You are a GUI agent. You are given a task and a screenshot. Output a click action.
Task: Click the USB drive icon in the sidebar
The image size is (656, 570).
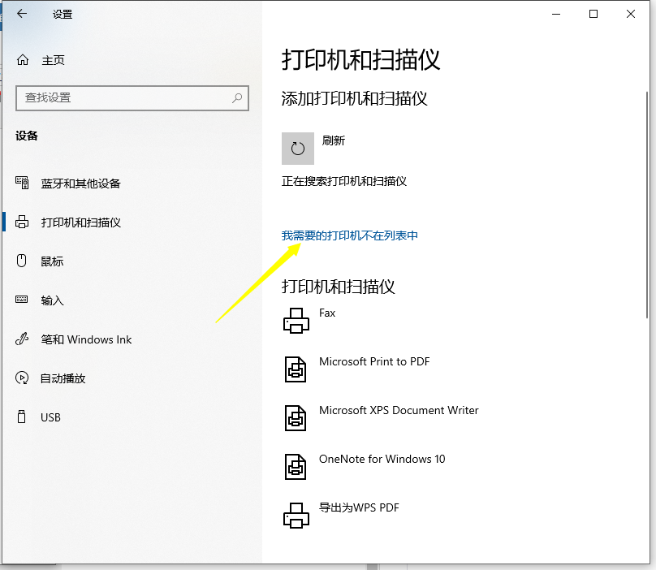click(21, 417)
